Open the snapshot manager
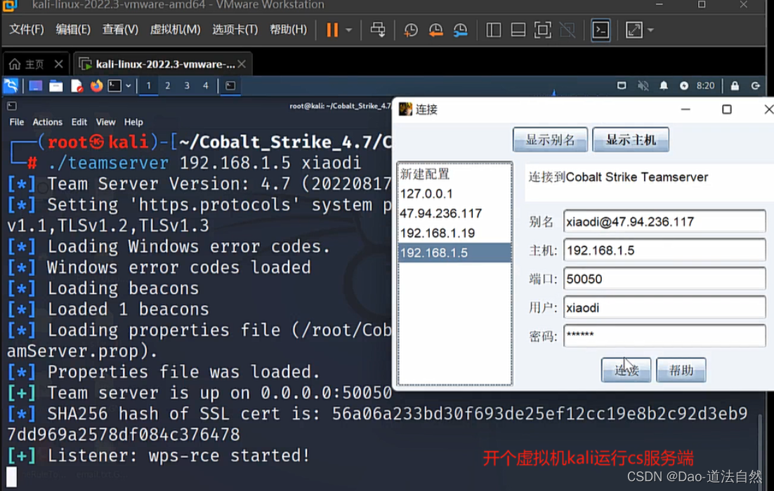Image resolution: width=774 pixels, height=491 pixels. [x=460, y=30]
